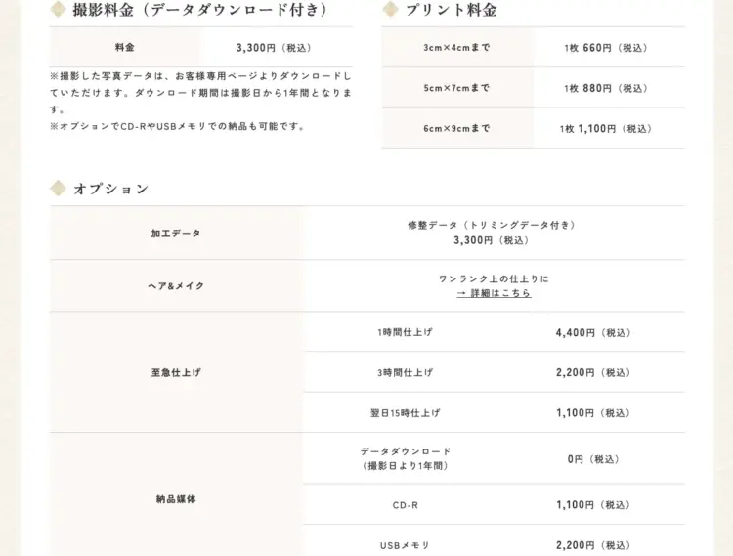The image size is (733, 556).
Task: Click the プリント料金 heading text
Action: (452, 10)
